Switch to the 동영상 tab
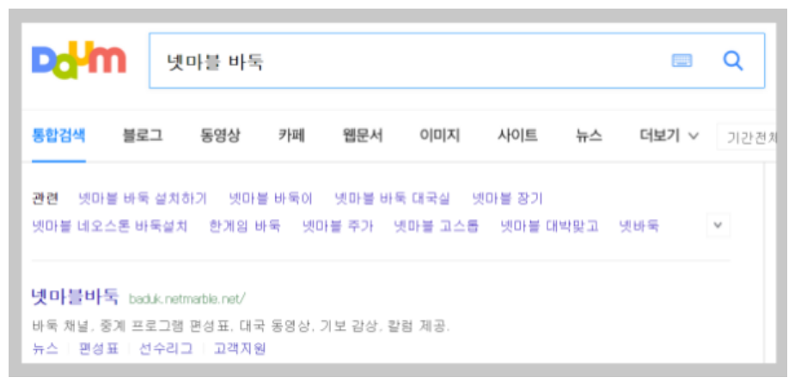Image resolution: width=795 pixels, height=384 pixels. click(x=220, y=136)
